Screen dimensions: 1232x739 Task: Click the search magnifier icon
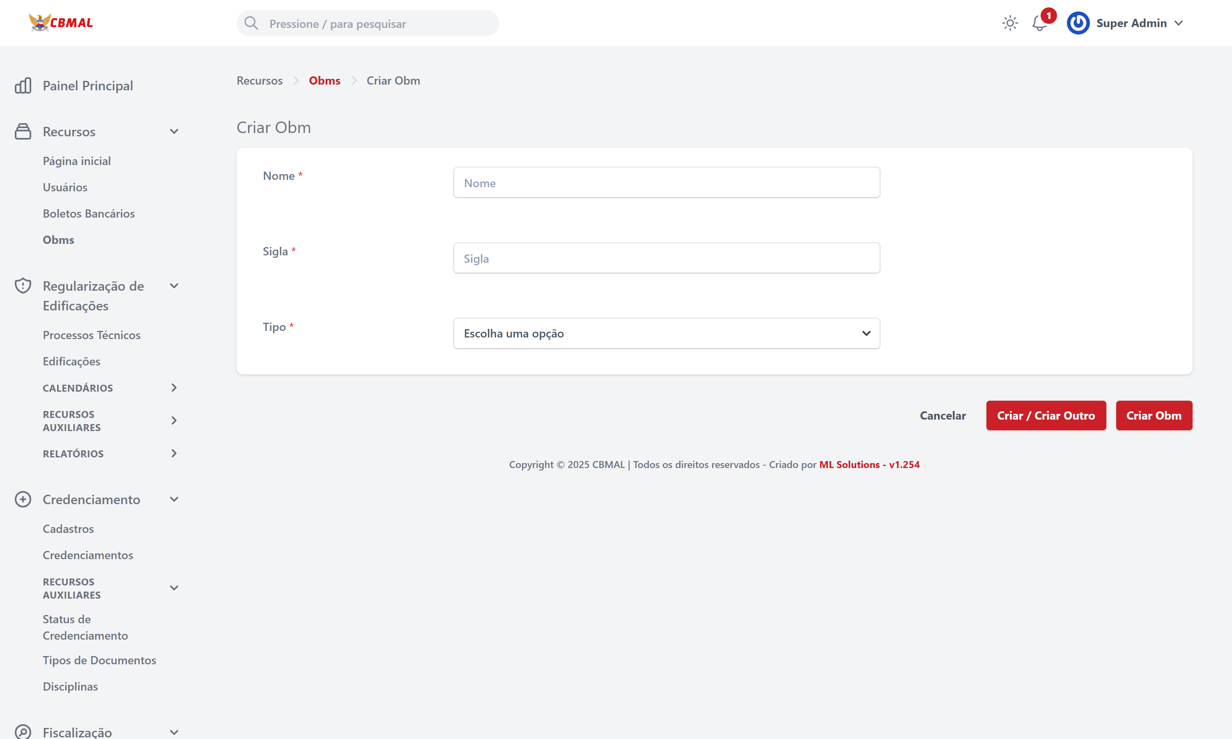point(251,23)
